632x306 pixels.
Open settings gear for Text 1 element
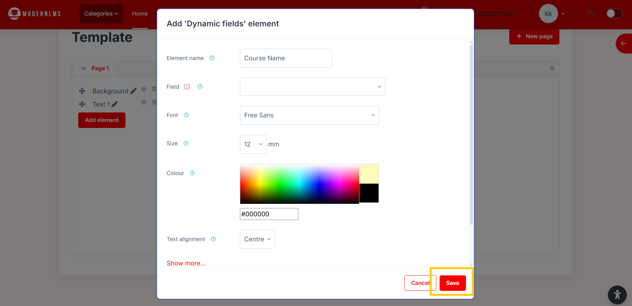click(x=144, y=102)
